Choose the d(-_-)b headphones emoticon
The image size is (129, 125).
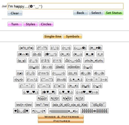tap(85, 73)
